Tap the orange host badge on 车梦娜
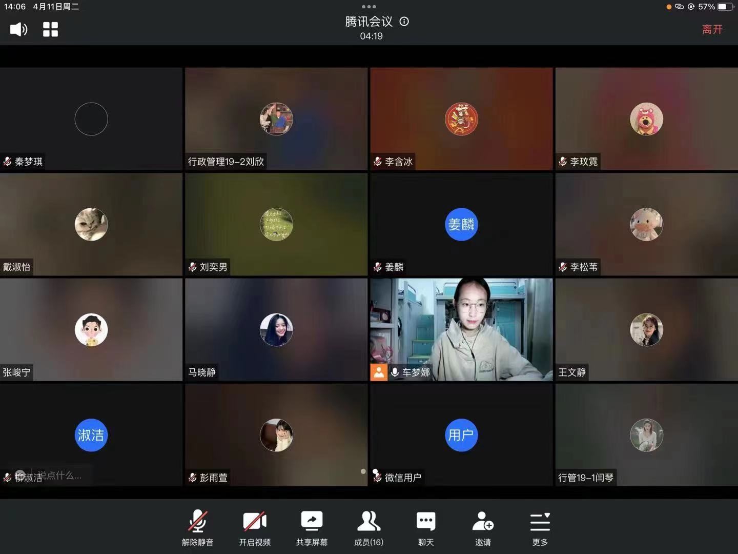Viewport: 738px width, 554px height. [x=379, y=372]
